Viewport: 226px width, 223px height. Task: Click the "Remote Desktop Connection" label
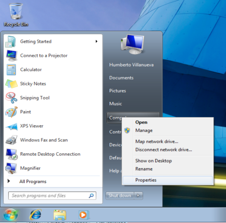pyautogui.click(x=50, y=154)
